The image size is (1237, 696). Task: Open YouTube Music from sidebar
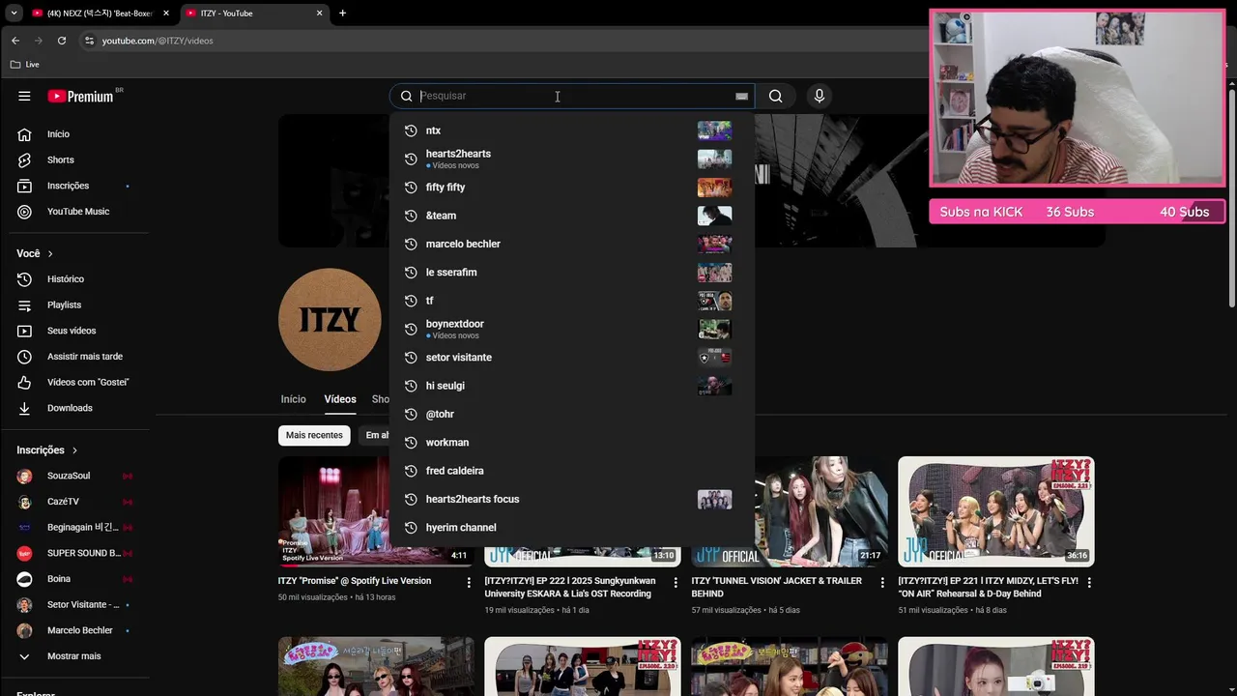pyautogui.click(x=79, y=212)
